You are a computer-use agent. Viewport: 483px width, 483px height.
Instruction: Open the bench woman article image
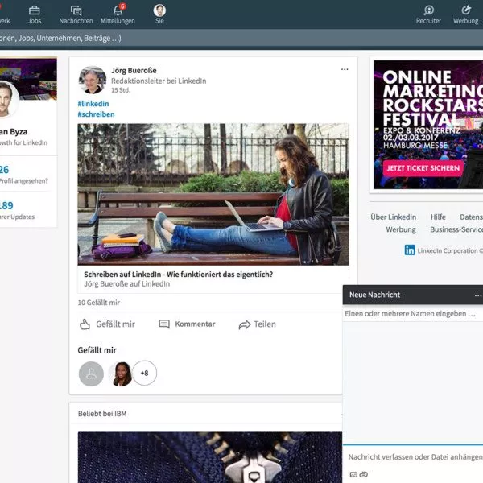(213, 194)
